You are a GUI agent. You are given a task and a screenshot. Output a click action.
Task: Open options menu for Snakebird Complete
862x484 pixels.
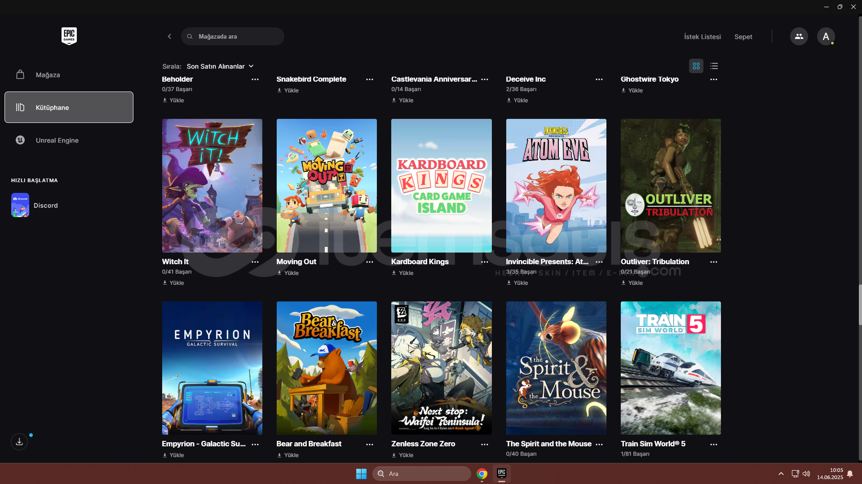point(370,79)
